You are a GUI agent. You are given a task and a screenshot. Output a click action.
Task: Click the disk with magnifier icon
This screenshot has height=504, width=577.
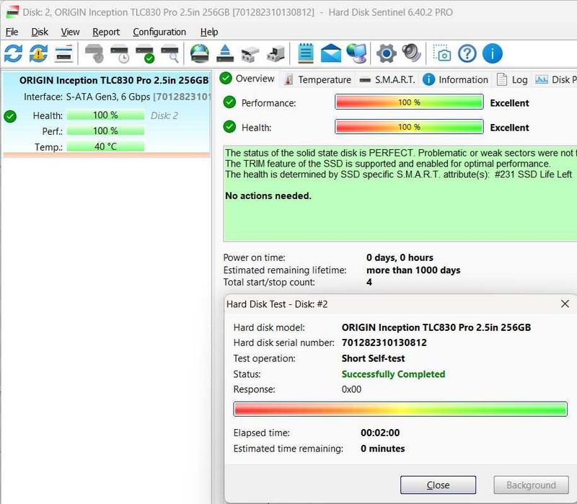coord(170,53)
